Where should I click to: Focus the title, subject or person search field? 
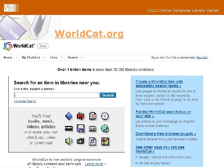coord(56,95)
